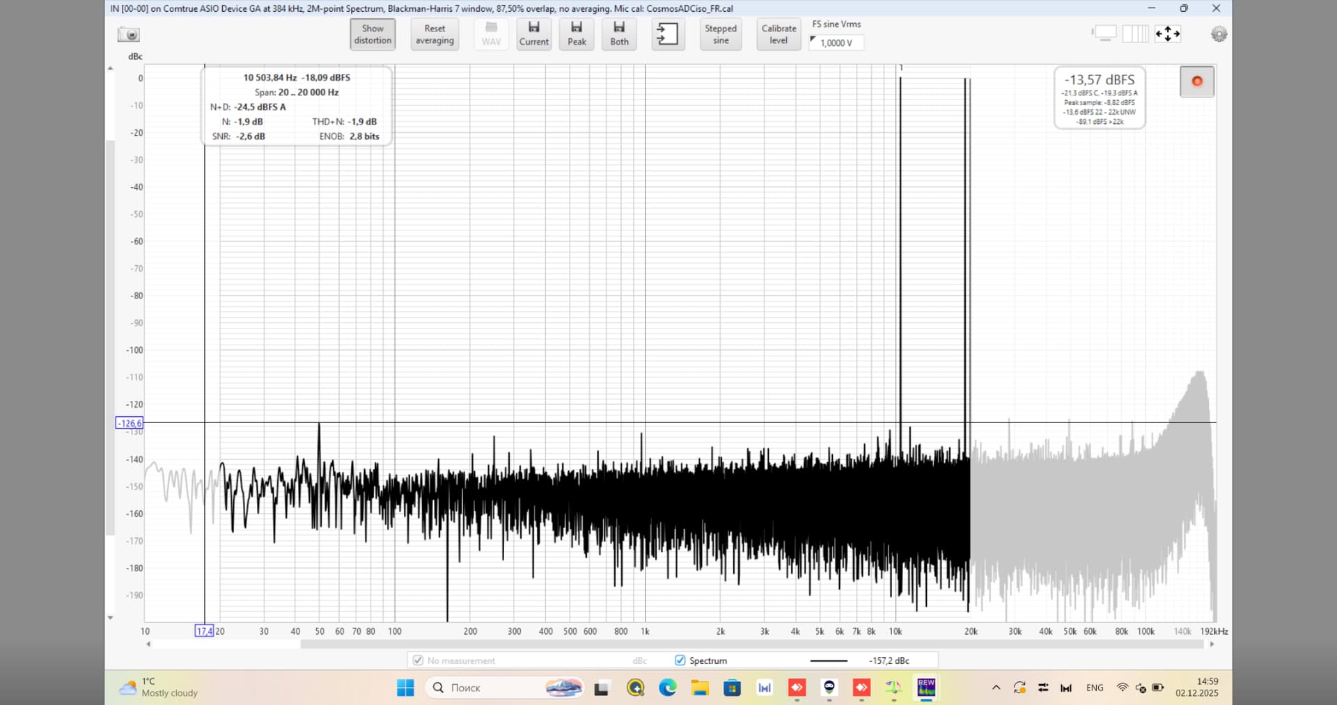Viewport: 1337px width, 705px height.
Task: Open the RTA settings gear
Action: [x=1219, y=34]
